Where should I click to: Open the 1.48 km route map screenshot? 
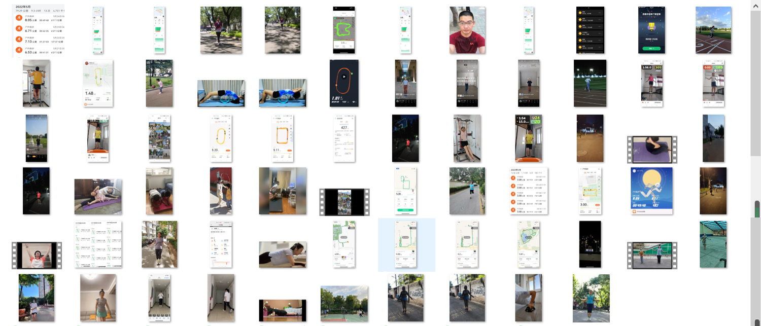(98, 83)
